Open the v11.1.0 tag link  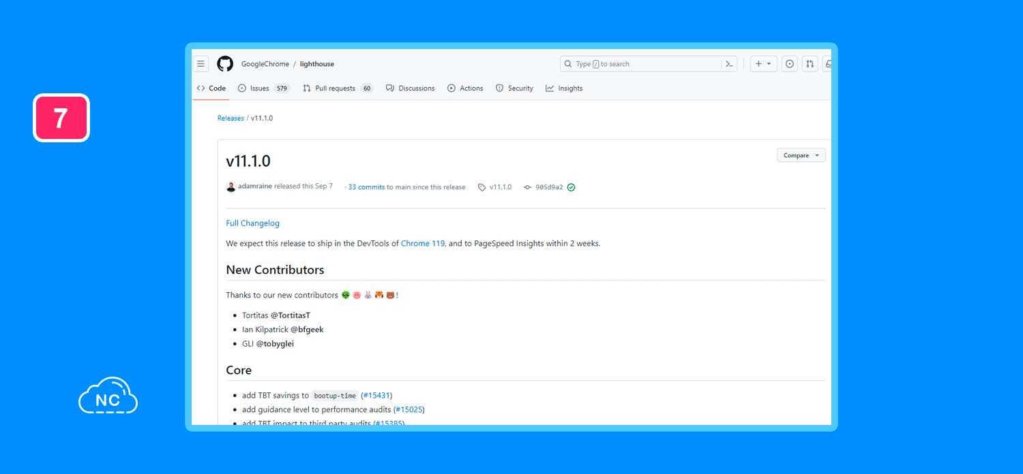(x=501, y=187)
